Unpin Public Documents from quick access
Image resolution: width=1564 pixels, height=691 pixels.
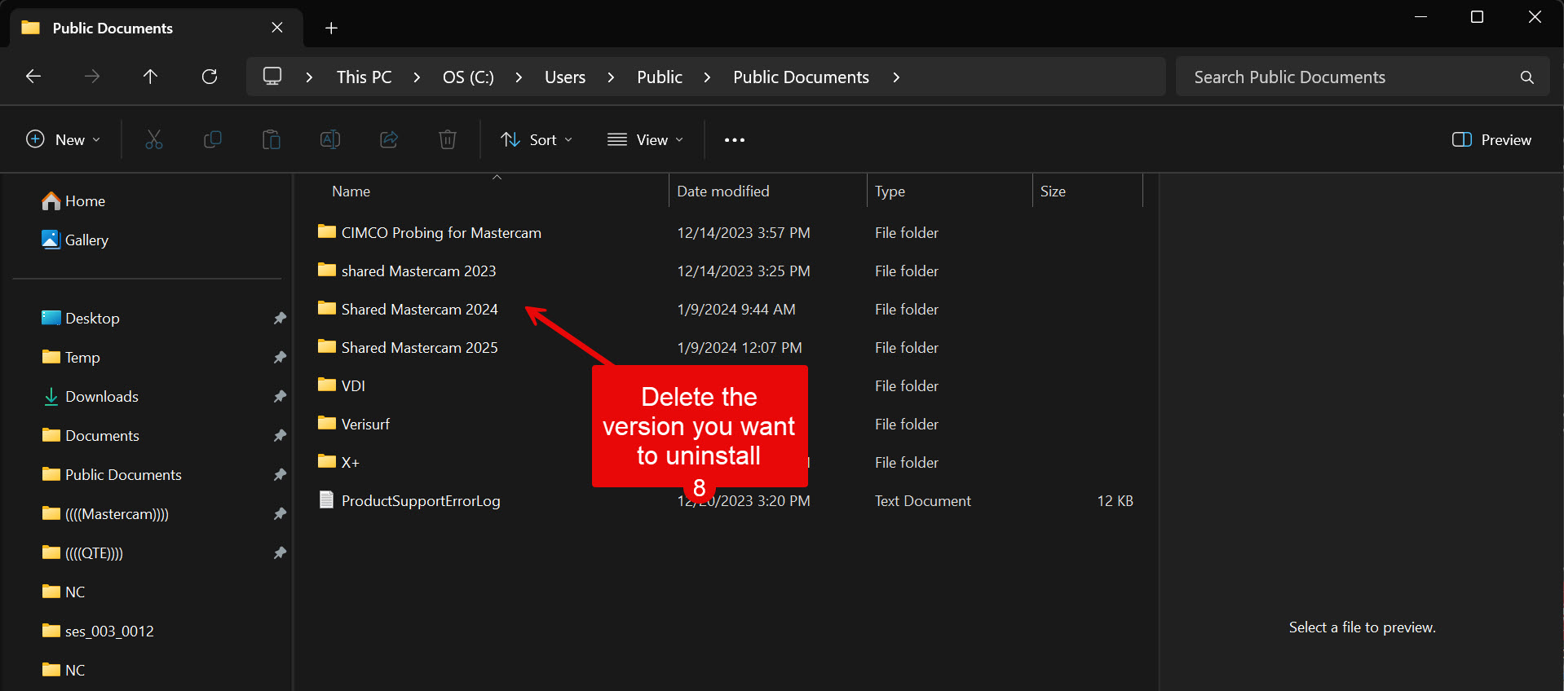coord(280,474)
